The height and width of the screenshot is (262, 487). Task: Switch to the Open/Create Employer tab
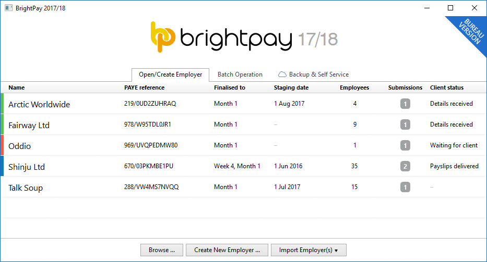coord(170,74)
